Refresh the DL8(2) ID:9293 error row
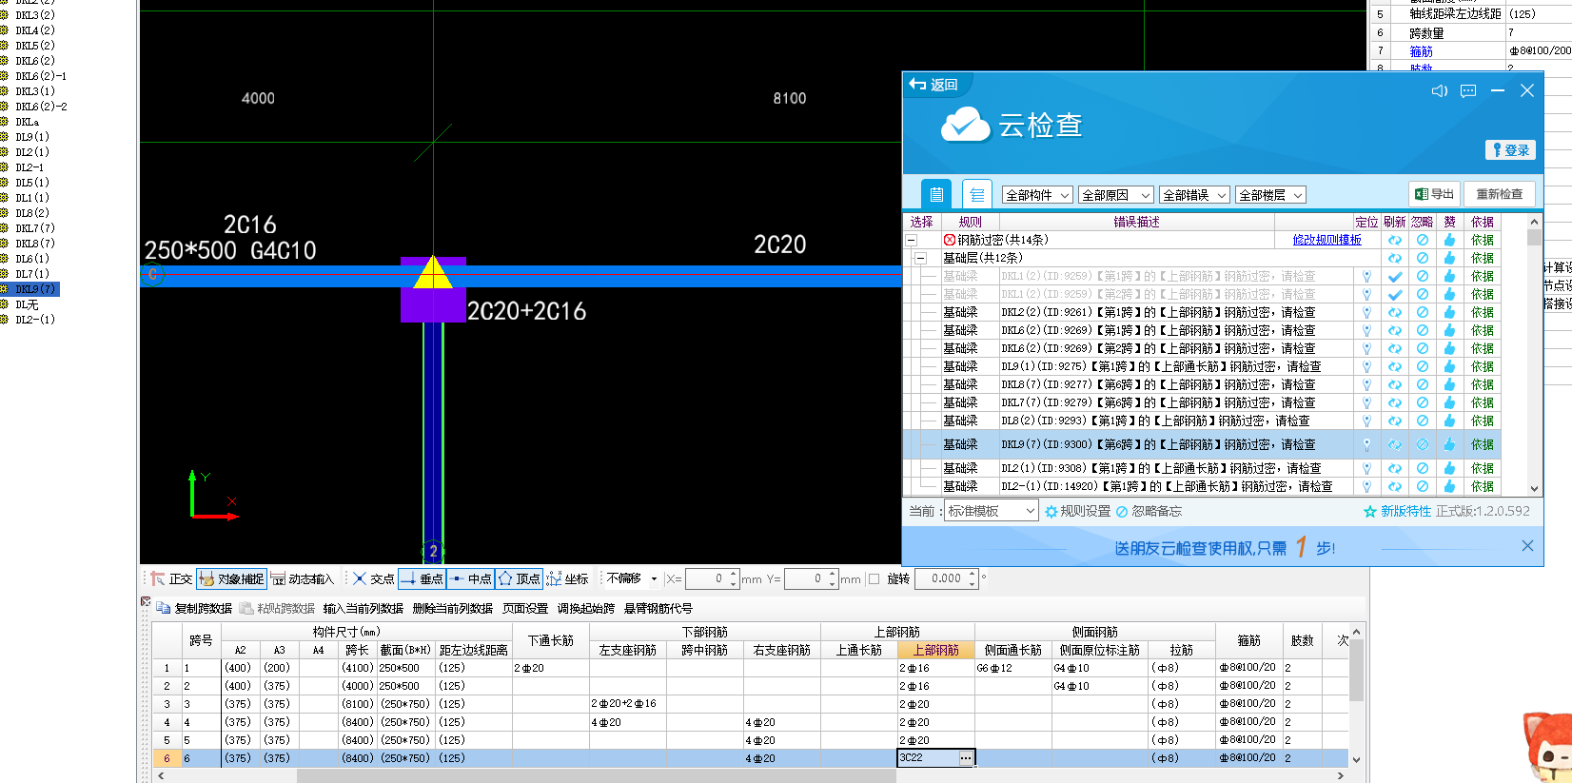This screenshot has width=1572, height=783. [1394, 421]
